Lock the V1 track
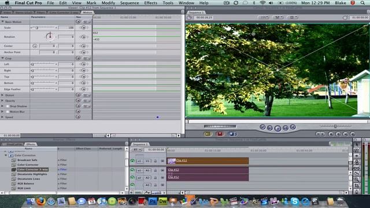The width and height of the screenshot is (370, 208). 156,161
